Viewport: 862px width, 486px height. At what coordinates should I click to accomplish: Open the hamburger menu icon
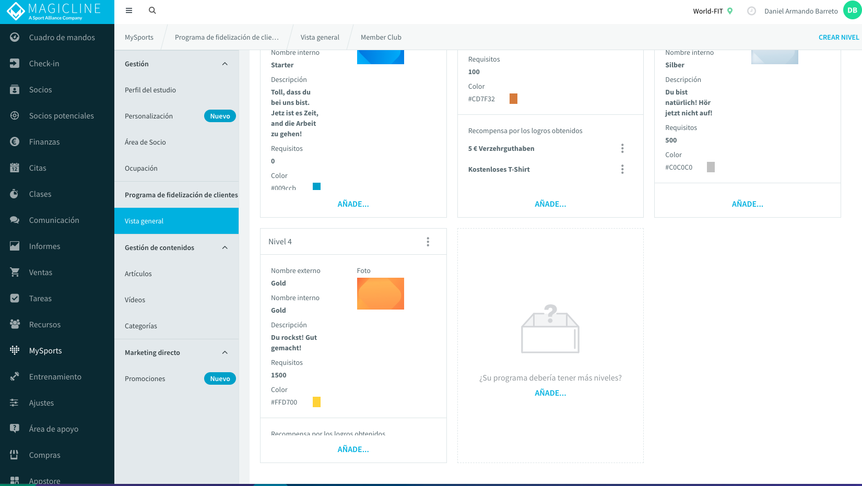(129, 10)
